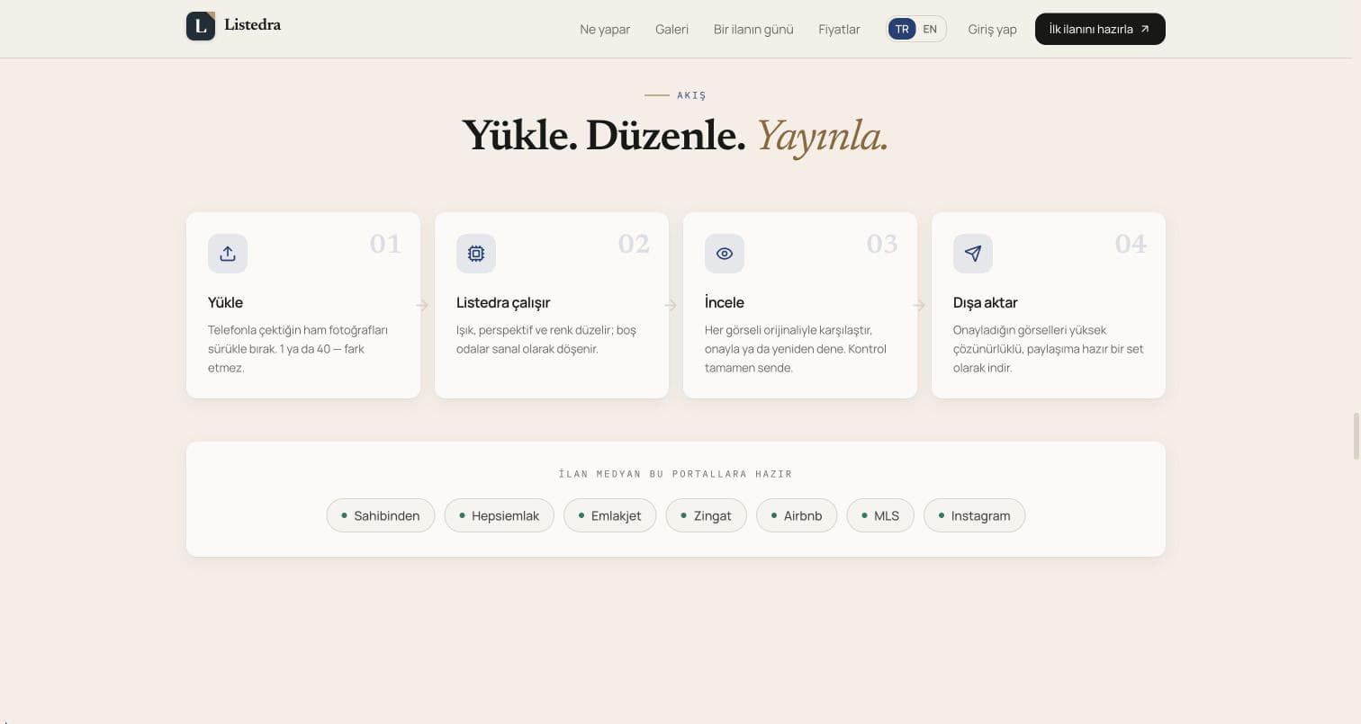
Task: Click the Yükle card title
Action: pos(225,302)
